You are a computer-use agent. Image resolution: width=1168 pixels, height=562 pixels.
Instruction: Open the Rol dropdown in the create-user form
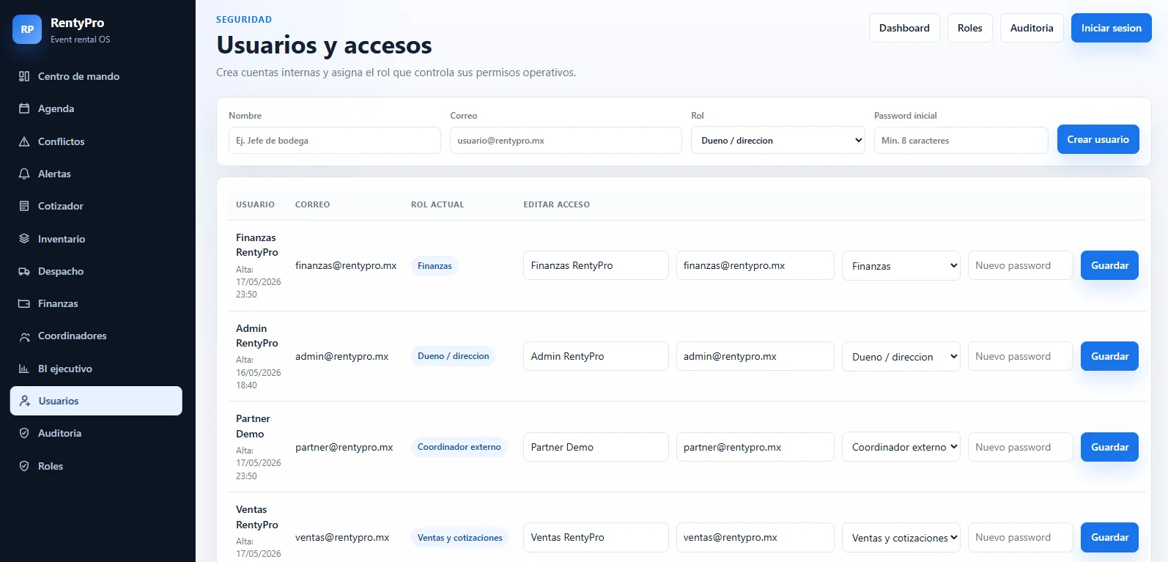(x=778, y=140)
